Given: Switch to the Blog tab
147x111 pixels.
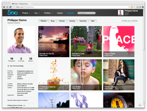Looking at the screenshot, I should (x=53, y=21).
